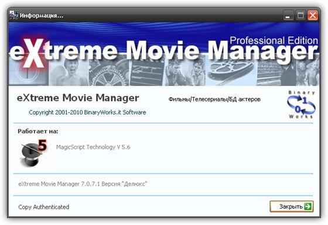Click 'Copy Authenticated' status text

tap(44, 207)
